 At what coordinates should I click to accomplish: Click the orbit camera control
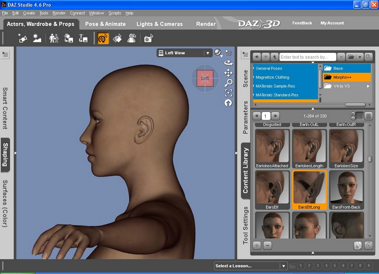(228, 63)
